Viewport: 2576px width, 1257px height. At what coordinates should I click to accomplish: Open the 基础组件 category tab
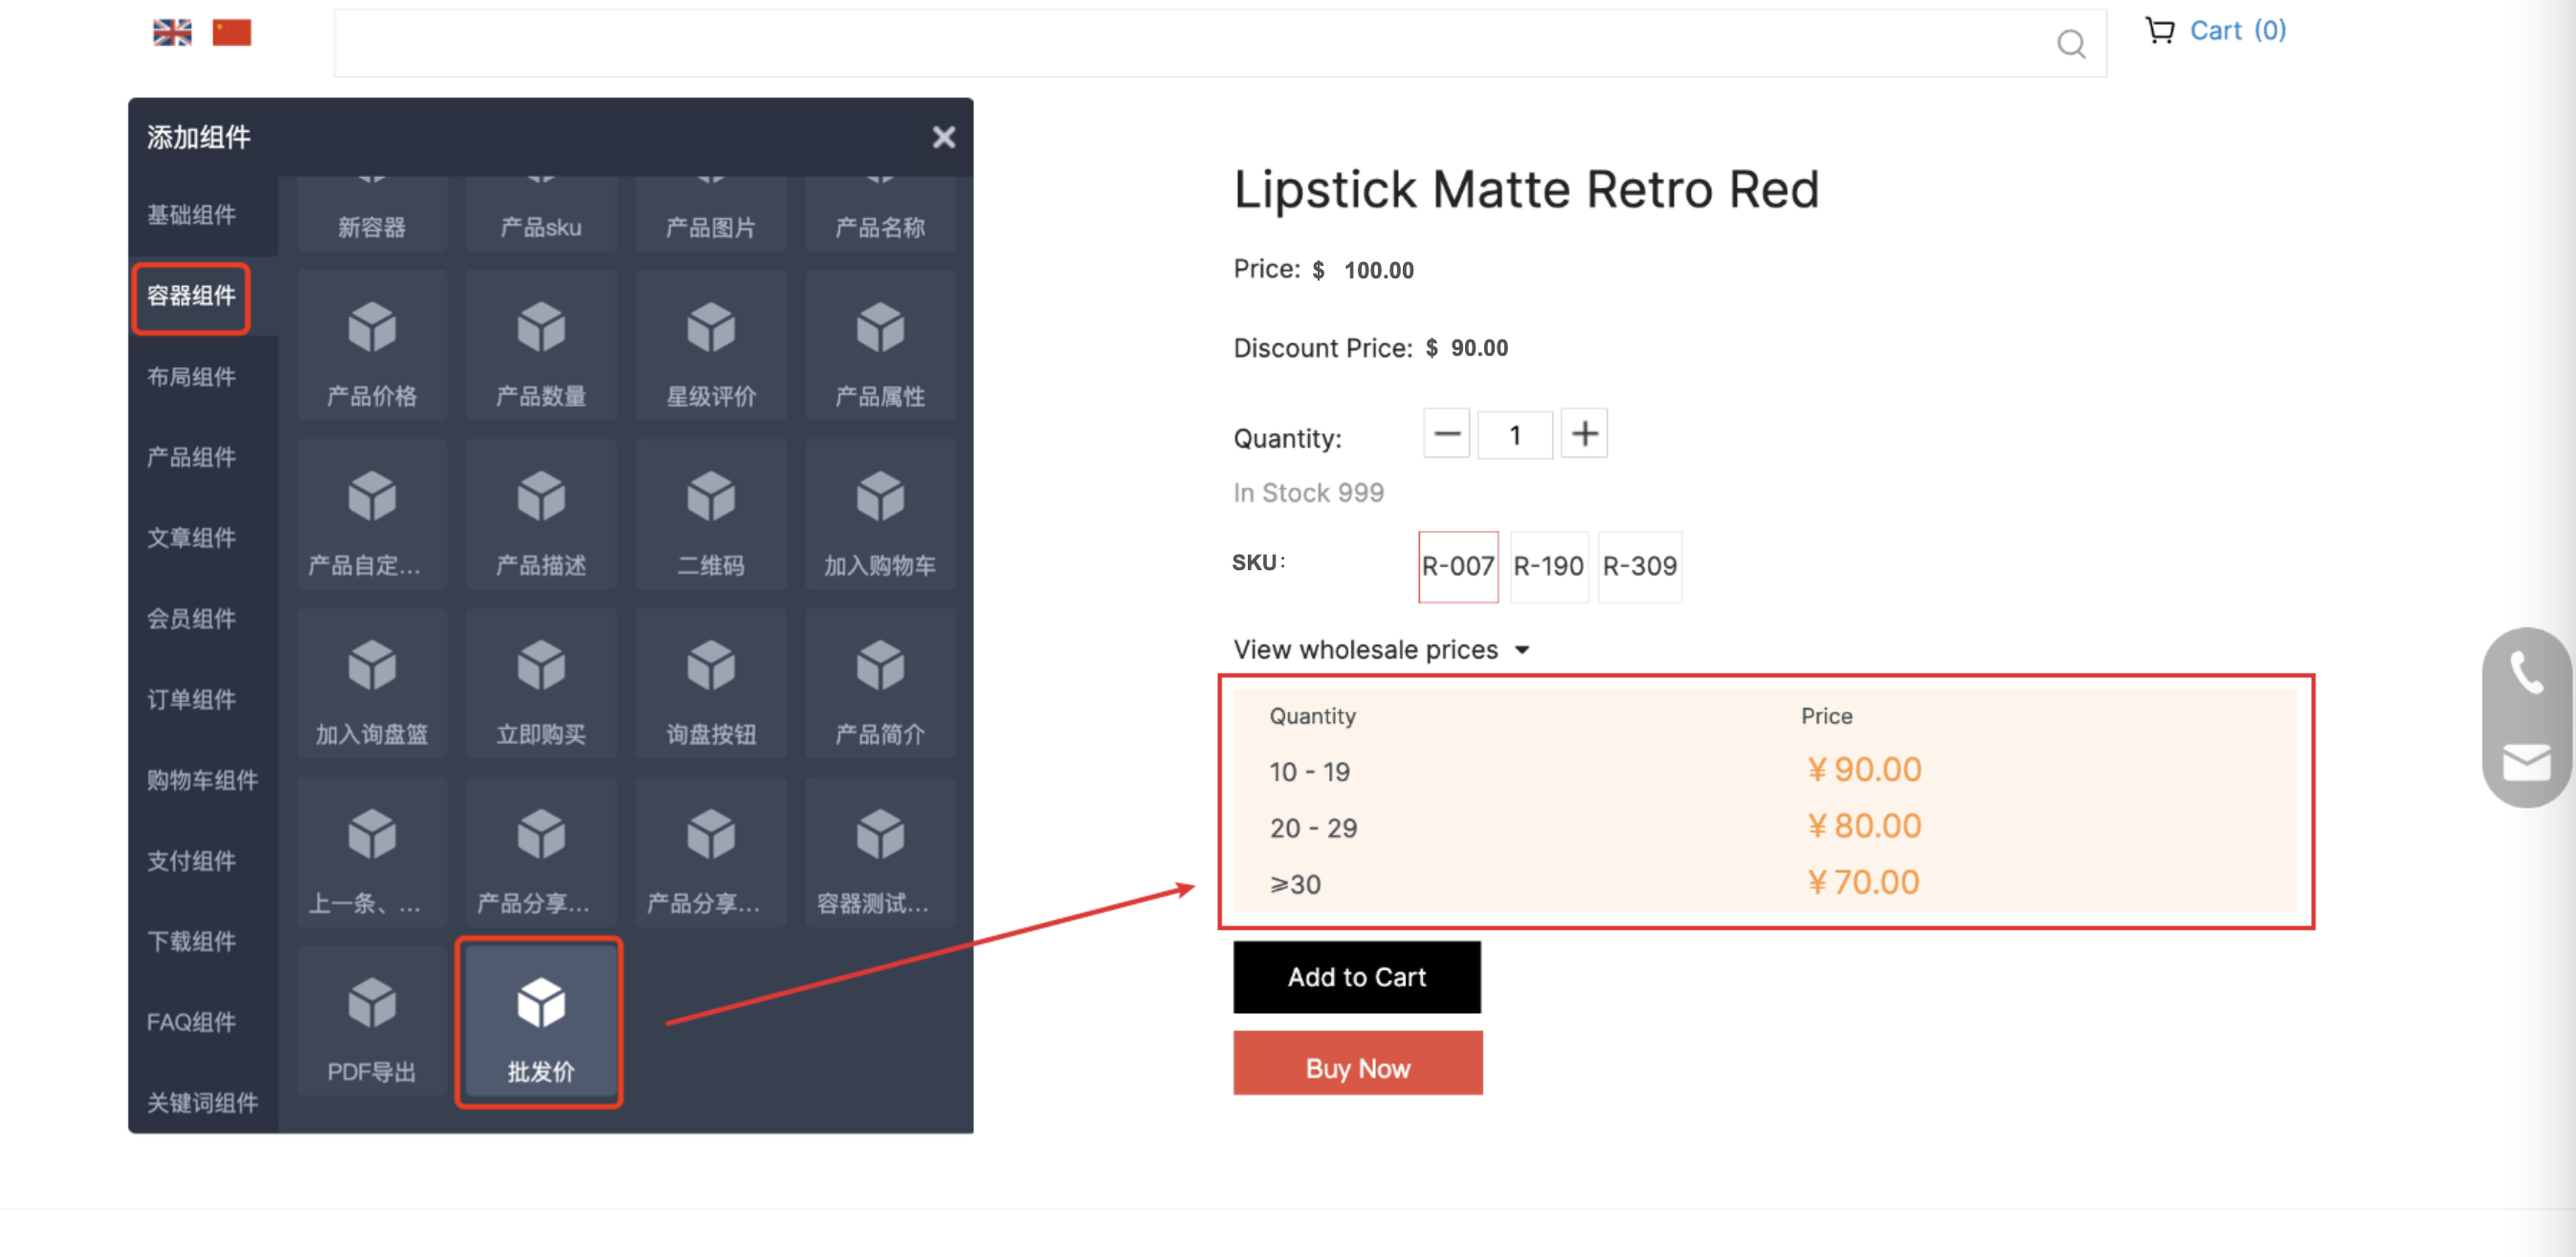point(192,215)
